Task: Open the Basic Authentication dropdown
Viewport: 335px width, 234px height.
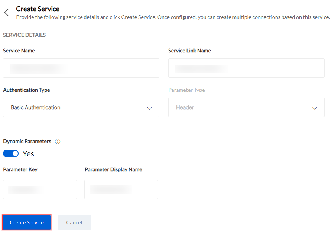Action: pyautogui.click(x=81, y=107)
